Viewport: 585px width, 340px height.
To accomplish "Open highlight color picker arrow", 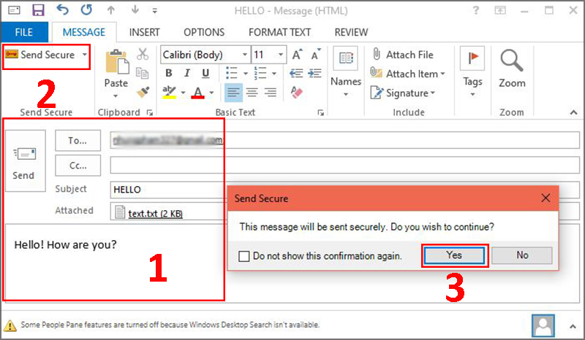I will [184, 93].
